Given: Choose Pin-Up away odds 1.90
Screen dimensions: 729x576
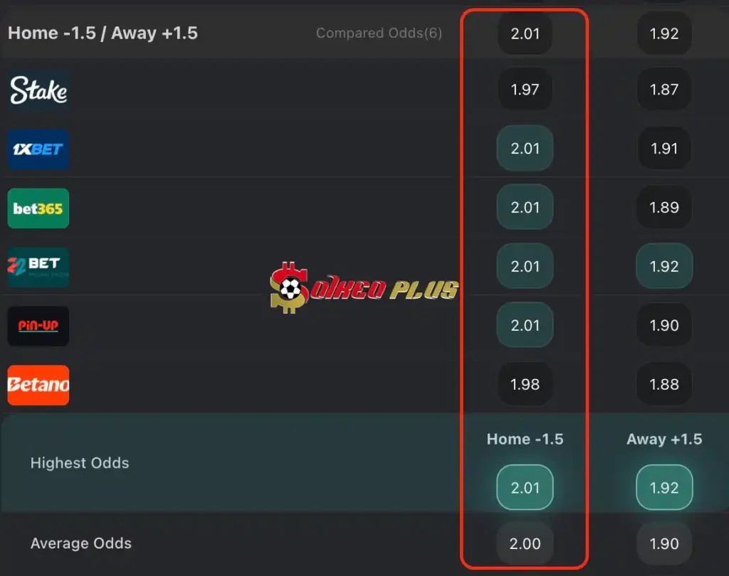Looking at the screenshot, I should coord(664,325).
